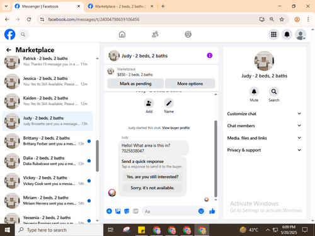Open the View buyer profile link
The height and width of the screenshot is (236, 315).
(176, 128)
